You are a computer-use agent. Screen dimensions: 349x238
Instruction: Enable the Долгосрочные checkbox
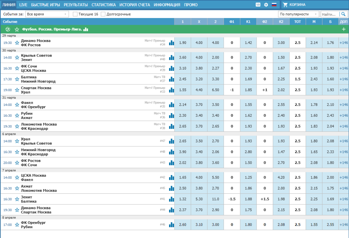click(103, 14)
